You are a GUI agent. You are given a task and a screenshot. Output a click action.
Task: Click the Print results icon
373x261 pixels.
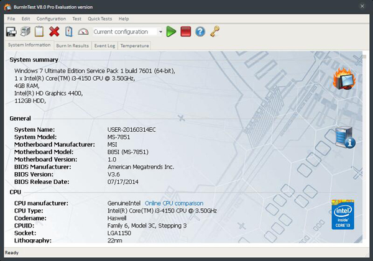[x=25, y=31]
